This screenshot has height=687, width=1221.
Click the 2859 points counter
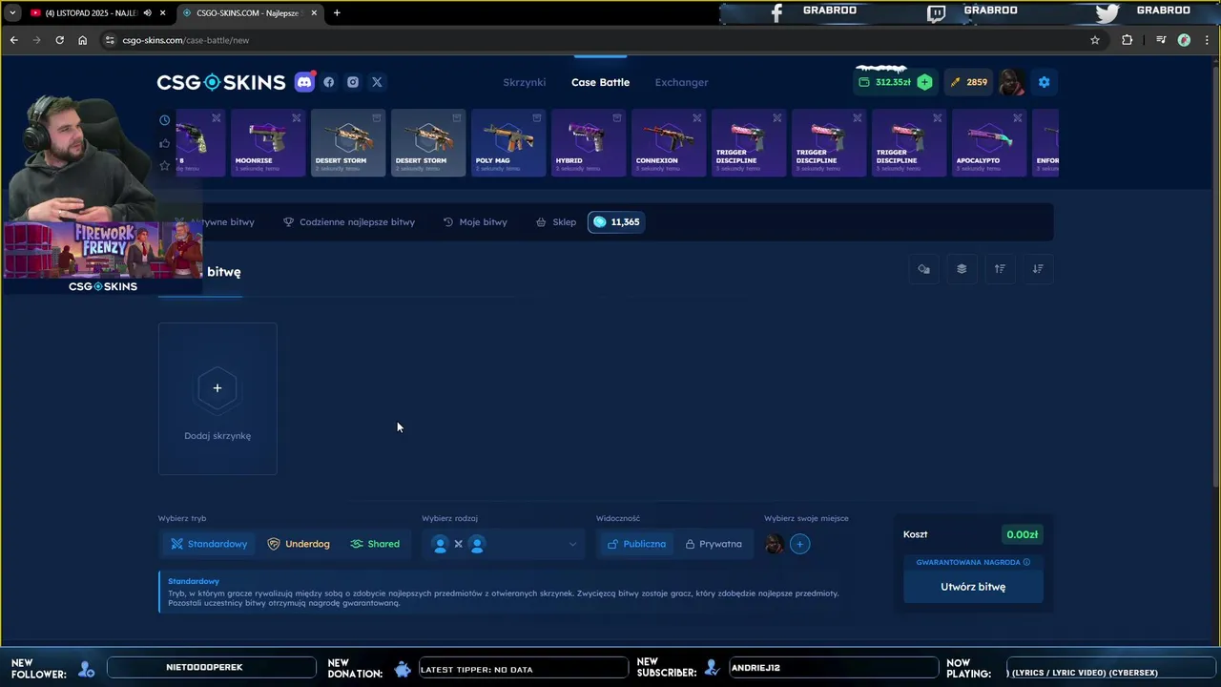click(969, 82)
